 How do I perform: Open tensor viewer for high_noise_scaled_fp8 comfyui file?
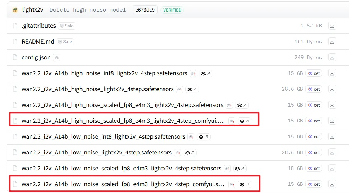pyautogui.click(x=244, y=121)
